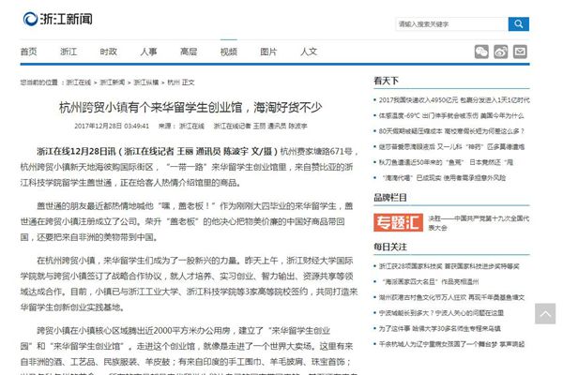
Task: Select the 视频 navigation tab
Action: click(228, 52)
